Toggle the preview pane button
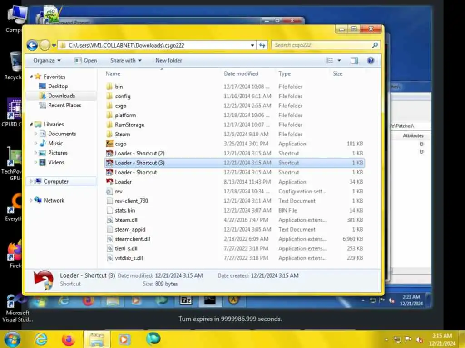The width and height of the screenshot is (465, 348). [354, 60]
